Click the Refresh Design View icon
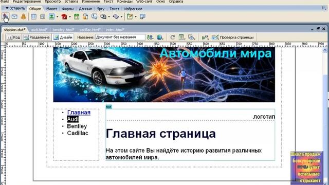This screenshot has width=329, height=185. pyautogui.click(x=173, y=38)
